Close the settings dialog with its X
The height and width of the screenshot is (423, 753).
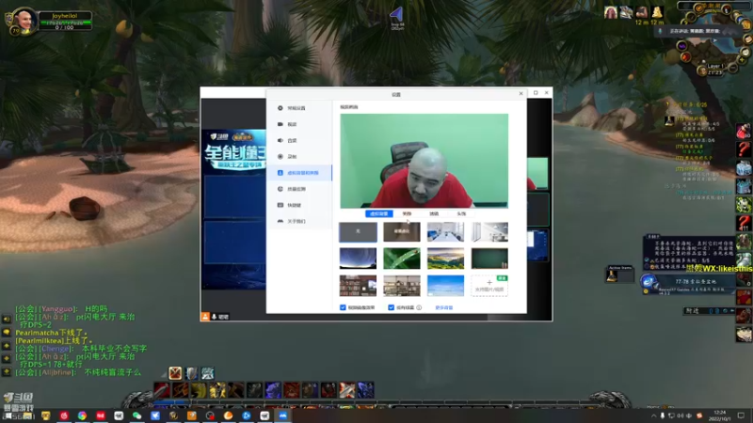(521, 93)
